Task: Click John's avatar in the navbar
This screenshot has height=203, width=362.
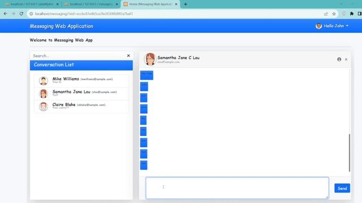Action: (318, 26)
